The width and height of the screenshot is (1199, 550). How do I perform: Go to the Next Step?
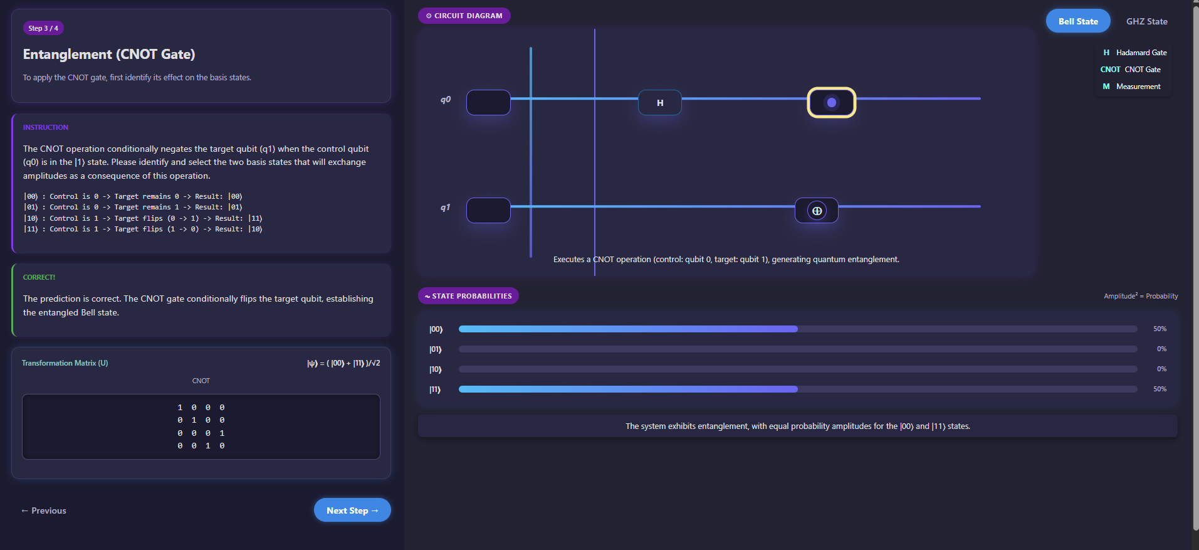tap(352, 510)
